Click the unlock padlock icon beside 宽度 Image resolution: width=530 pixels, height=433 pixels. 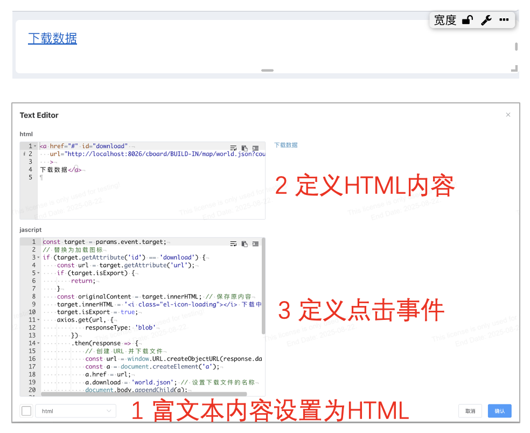coord(468,20)
